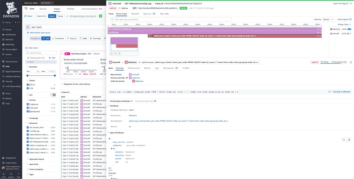Collapse the Database section
The height and width of the screenshot is (179, 354).
point(108,106)
